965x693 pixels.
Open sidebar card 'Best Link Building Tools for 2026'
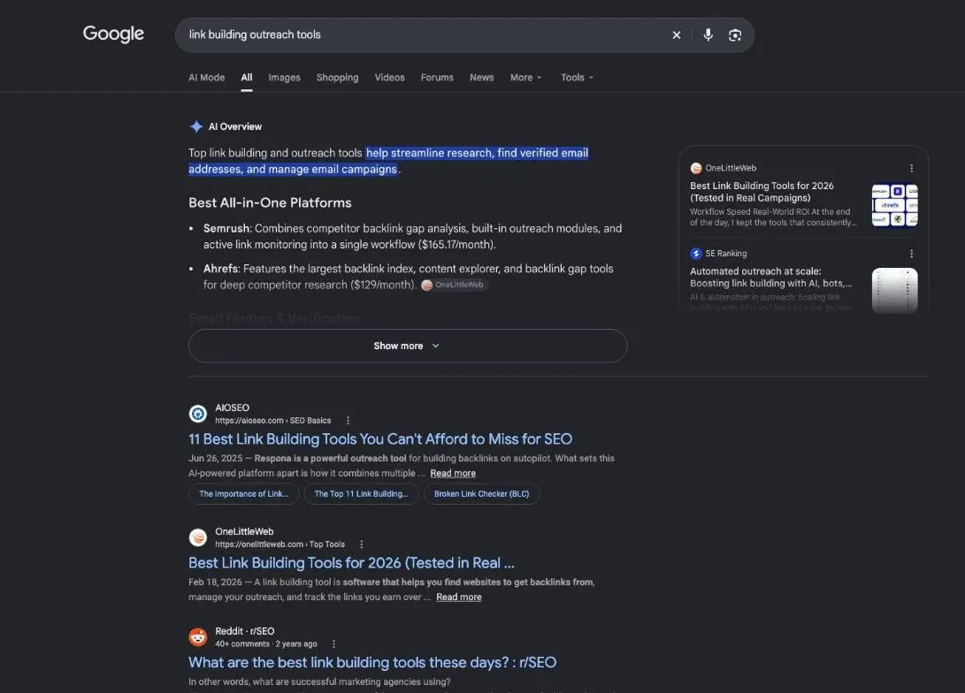tap(762, 192)
